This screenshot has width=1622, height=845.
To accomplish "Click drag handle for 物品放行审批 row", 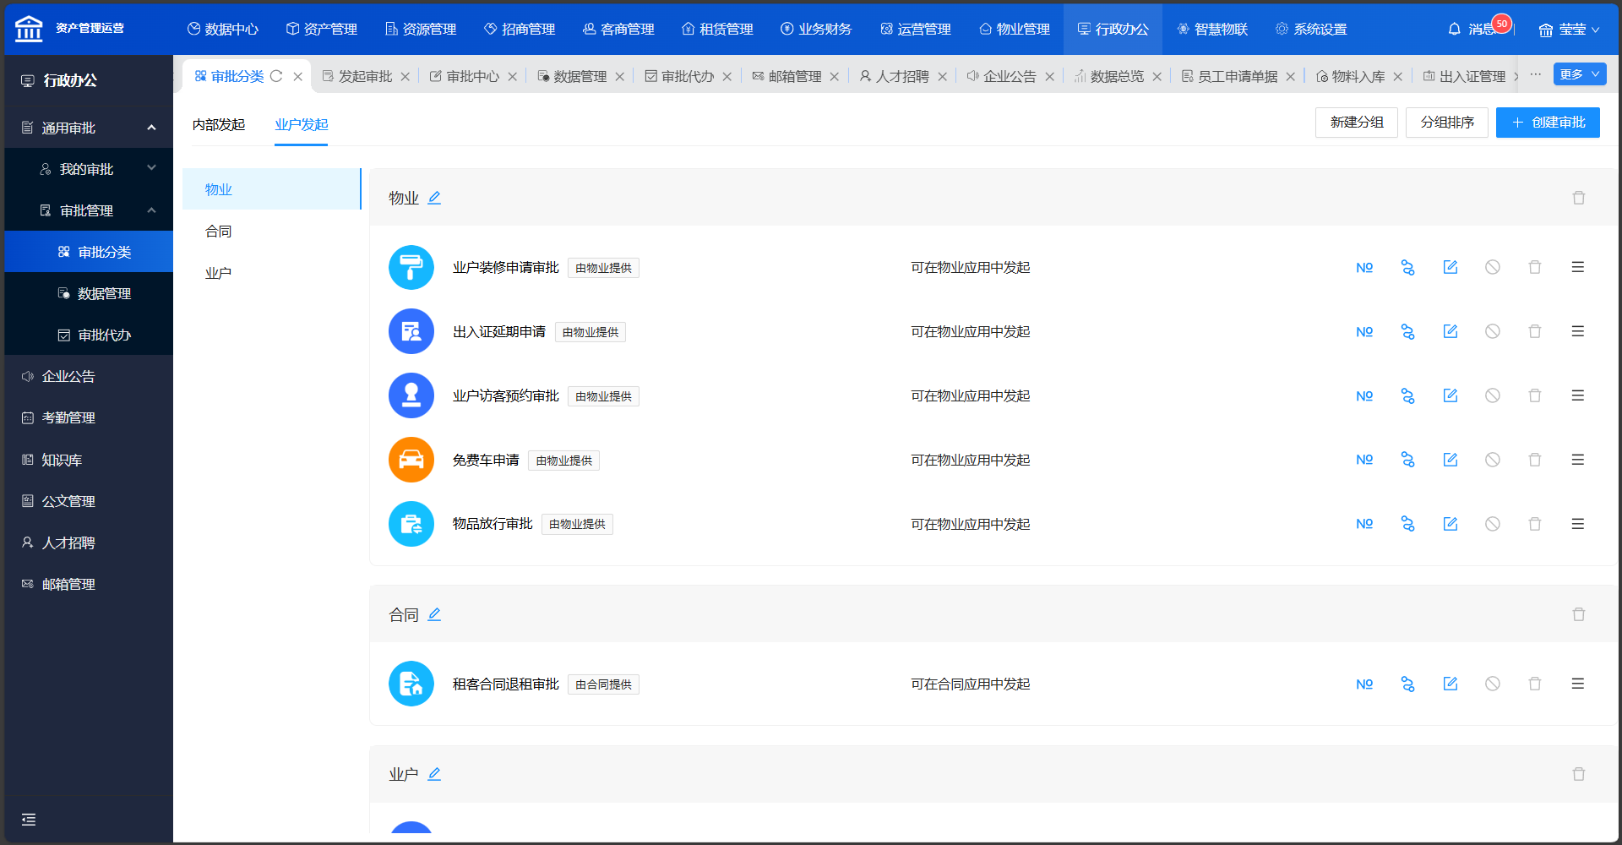I will tap(1577, 524).
